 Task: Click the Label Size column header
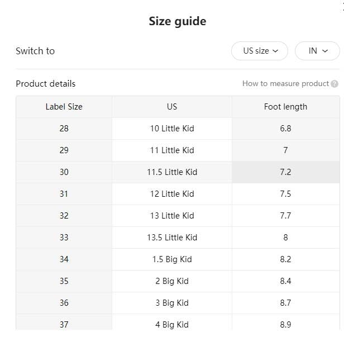[x=64, y=107]
